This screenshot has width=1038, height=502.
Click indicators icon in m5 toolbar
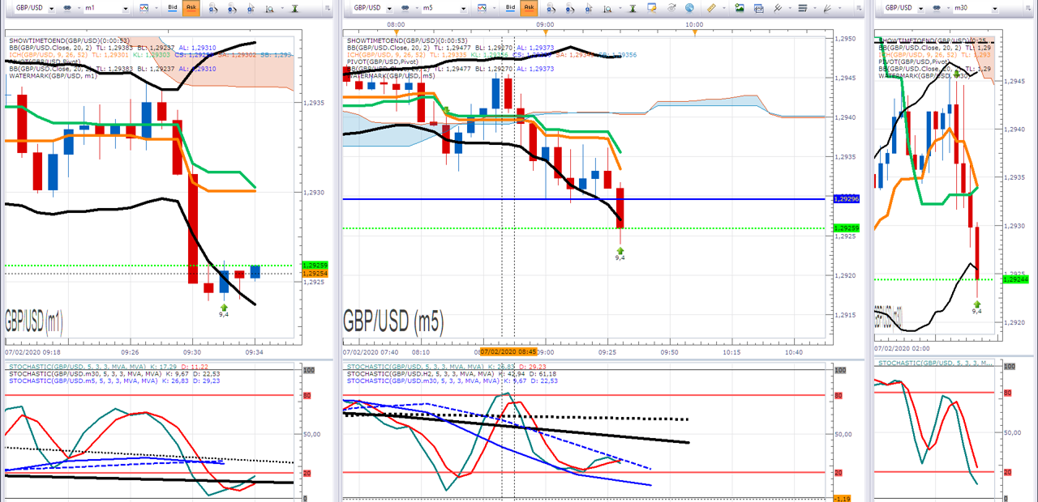pyautogui.click(x=777, y=7)
